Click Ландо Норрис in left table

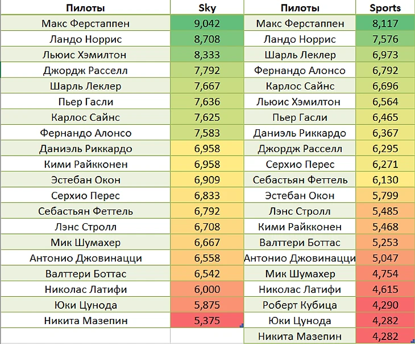click(x=85, y=40)
